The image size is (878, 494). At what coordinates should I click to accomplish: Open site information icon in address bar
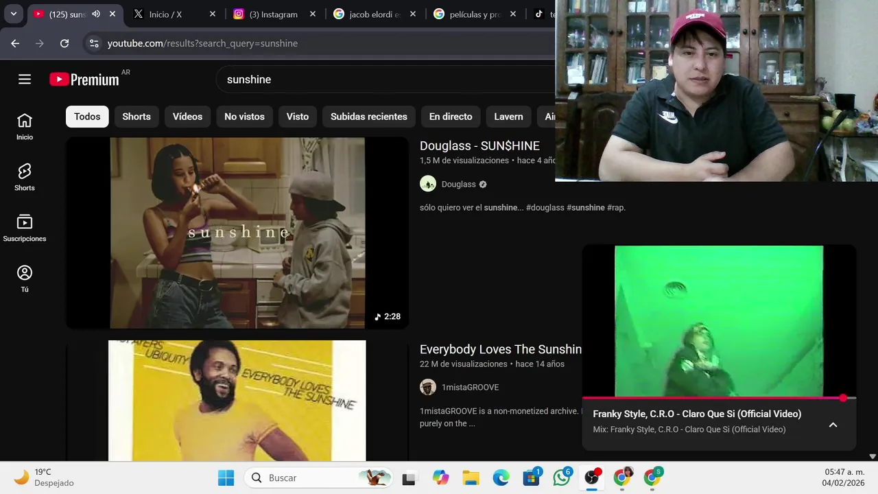(94, 43)
